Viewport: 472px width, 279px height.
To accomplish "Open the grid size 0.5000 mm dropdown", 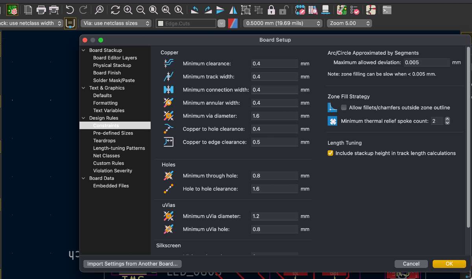I will (282, 23).
